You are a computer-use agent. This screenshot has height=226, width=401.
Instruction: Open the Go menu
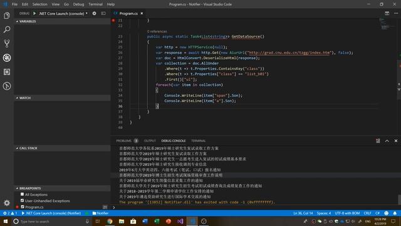[66, 4]
